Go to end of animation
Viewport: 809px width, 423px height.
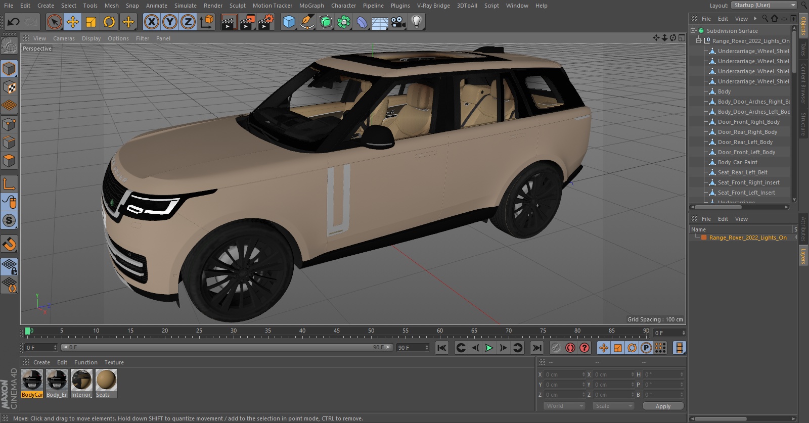coord(537,348)
